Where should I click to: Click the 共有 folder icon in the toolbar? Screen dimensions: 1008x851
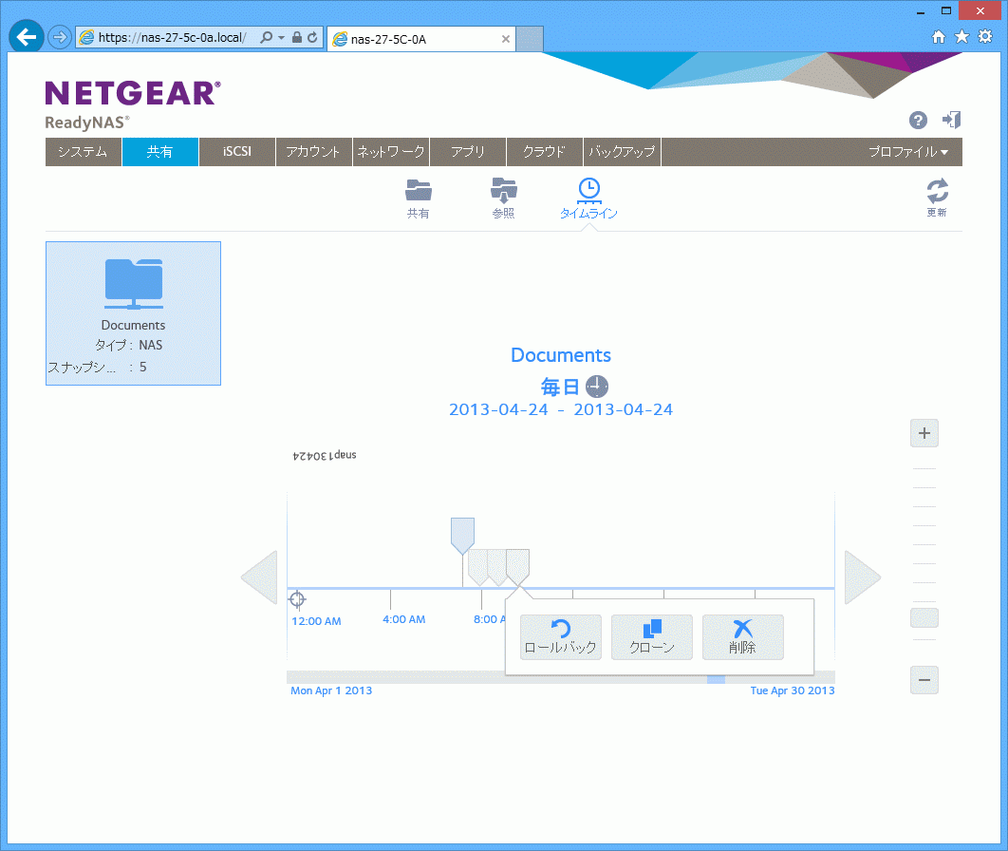(x=418, y=190)
